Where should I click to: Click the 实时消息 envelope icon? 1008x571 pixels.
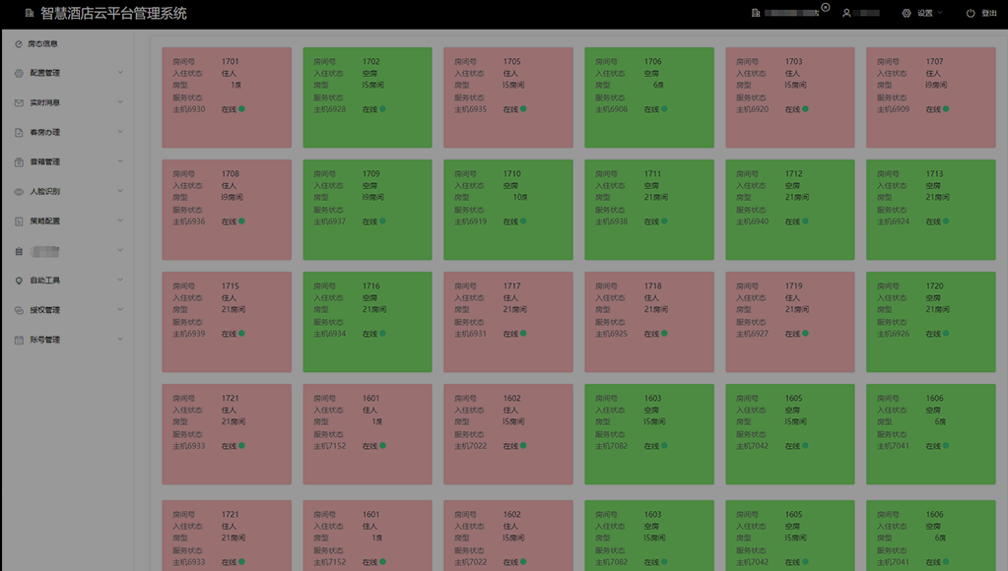(19, 102)
